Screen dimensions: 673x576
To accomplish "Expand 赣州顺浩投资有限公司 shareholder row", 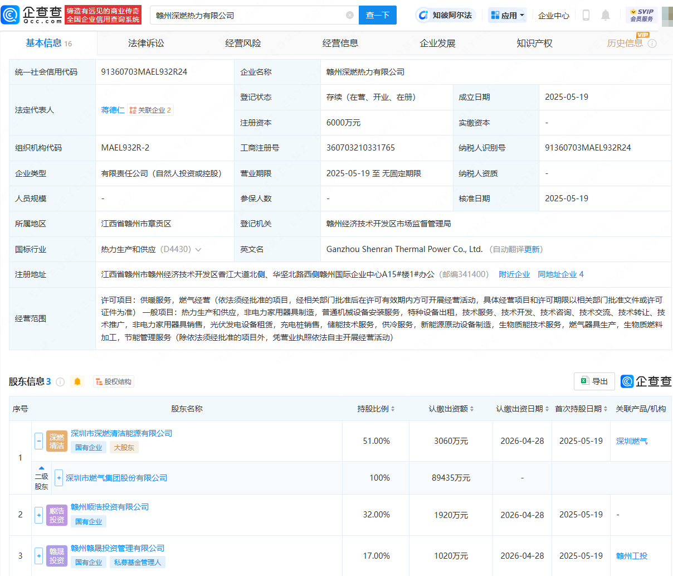I will [39, 515].
